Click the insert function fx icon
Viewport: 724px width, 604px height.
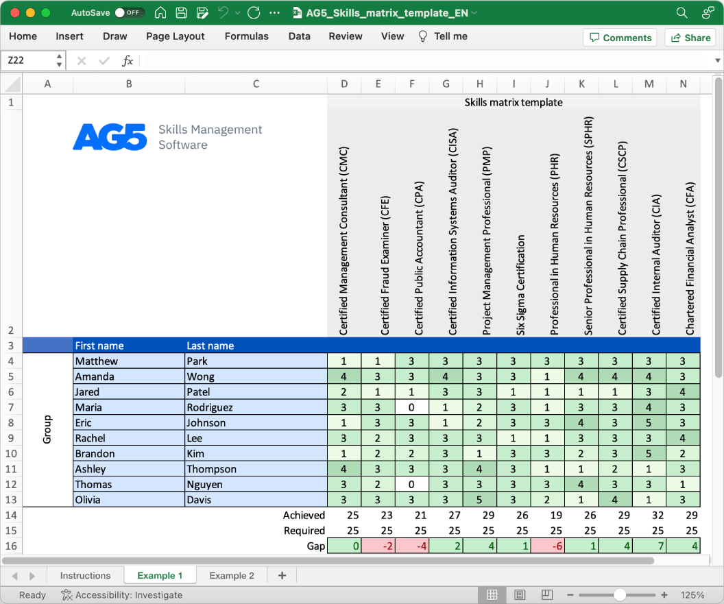[x=128, y=61]
